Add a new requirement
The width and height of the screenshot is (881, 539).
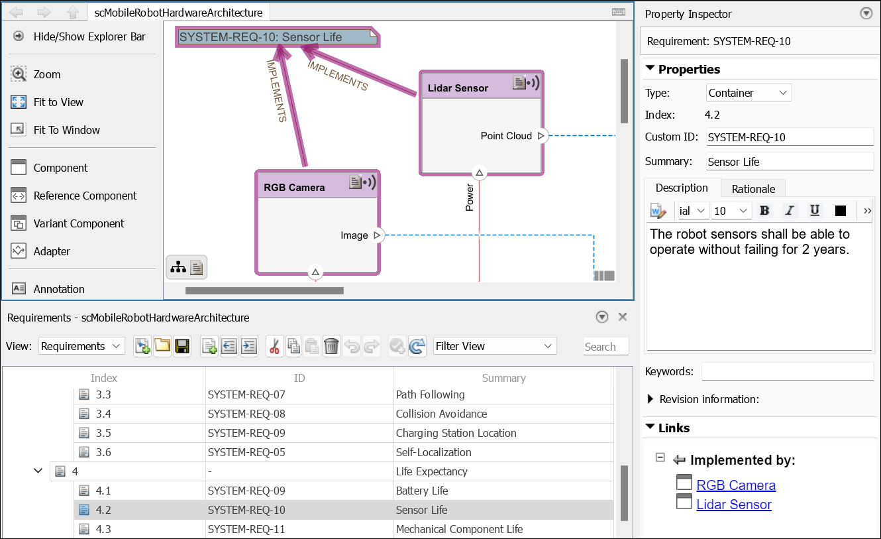coord(209,345)
